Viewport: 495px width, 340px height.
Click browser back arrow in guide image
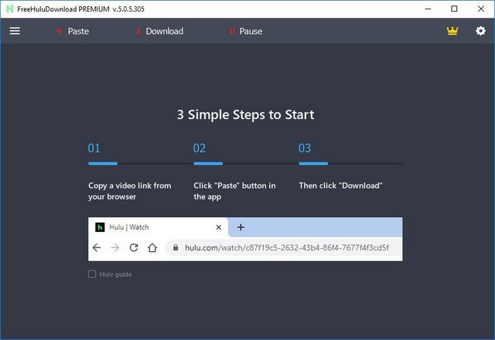pos(97,247)
